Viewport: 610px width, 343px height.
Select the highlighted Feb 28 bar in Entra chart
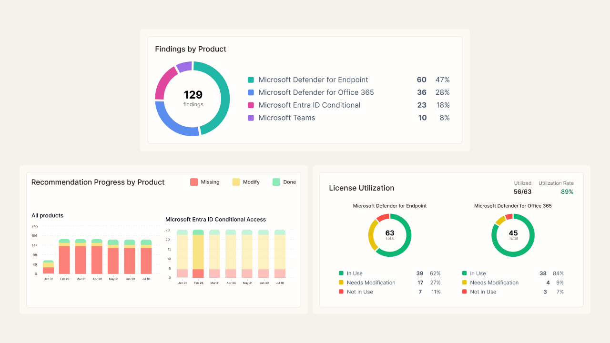point(198,254)
